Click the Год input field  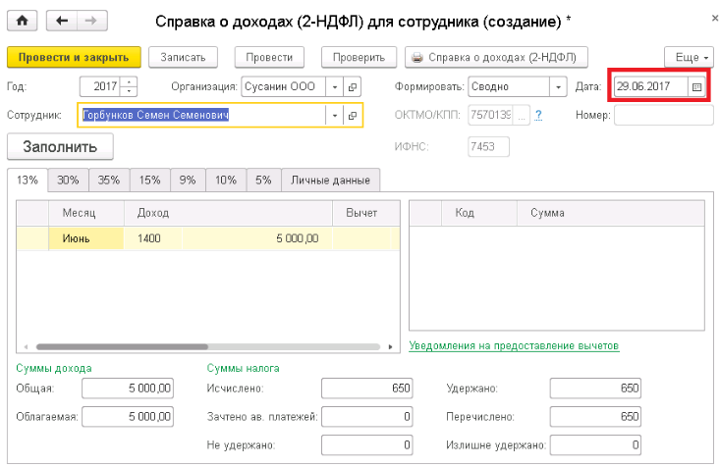point(100,86)
